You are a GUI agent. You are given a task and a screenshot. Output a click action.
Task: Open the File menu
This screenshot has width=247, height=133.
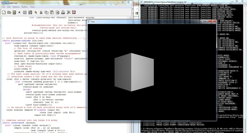[x=3, y=7]
